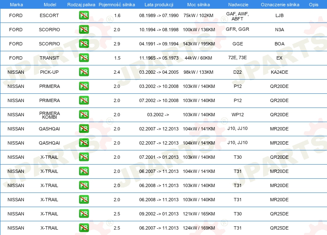Click fuel icon for the X-Trail 124kW row
Viewport: 327px width, 235px height.
[x=84, y=228]
